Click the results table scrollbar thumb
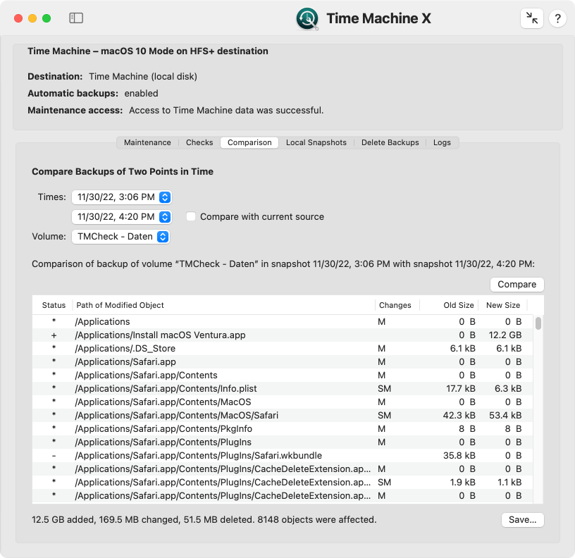This screenshot has width=575, height=558. tap(538, 323)
